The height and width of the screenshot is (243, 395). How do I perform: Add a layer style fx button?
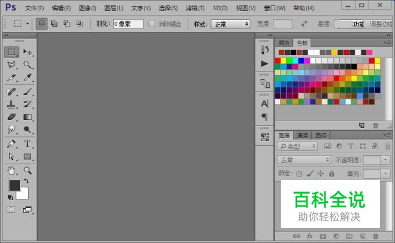pyautogui.click(x=309, y=236)
